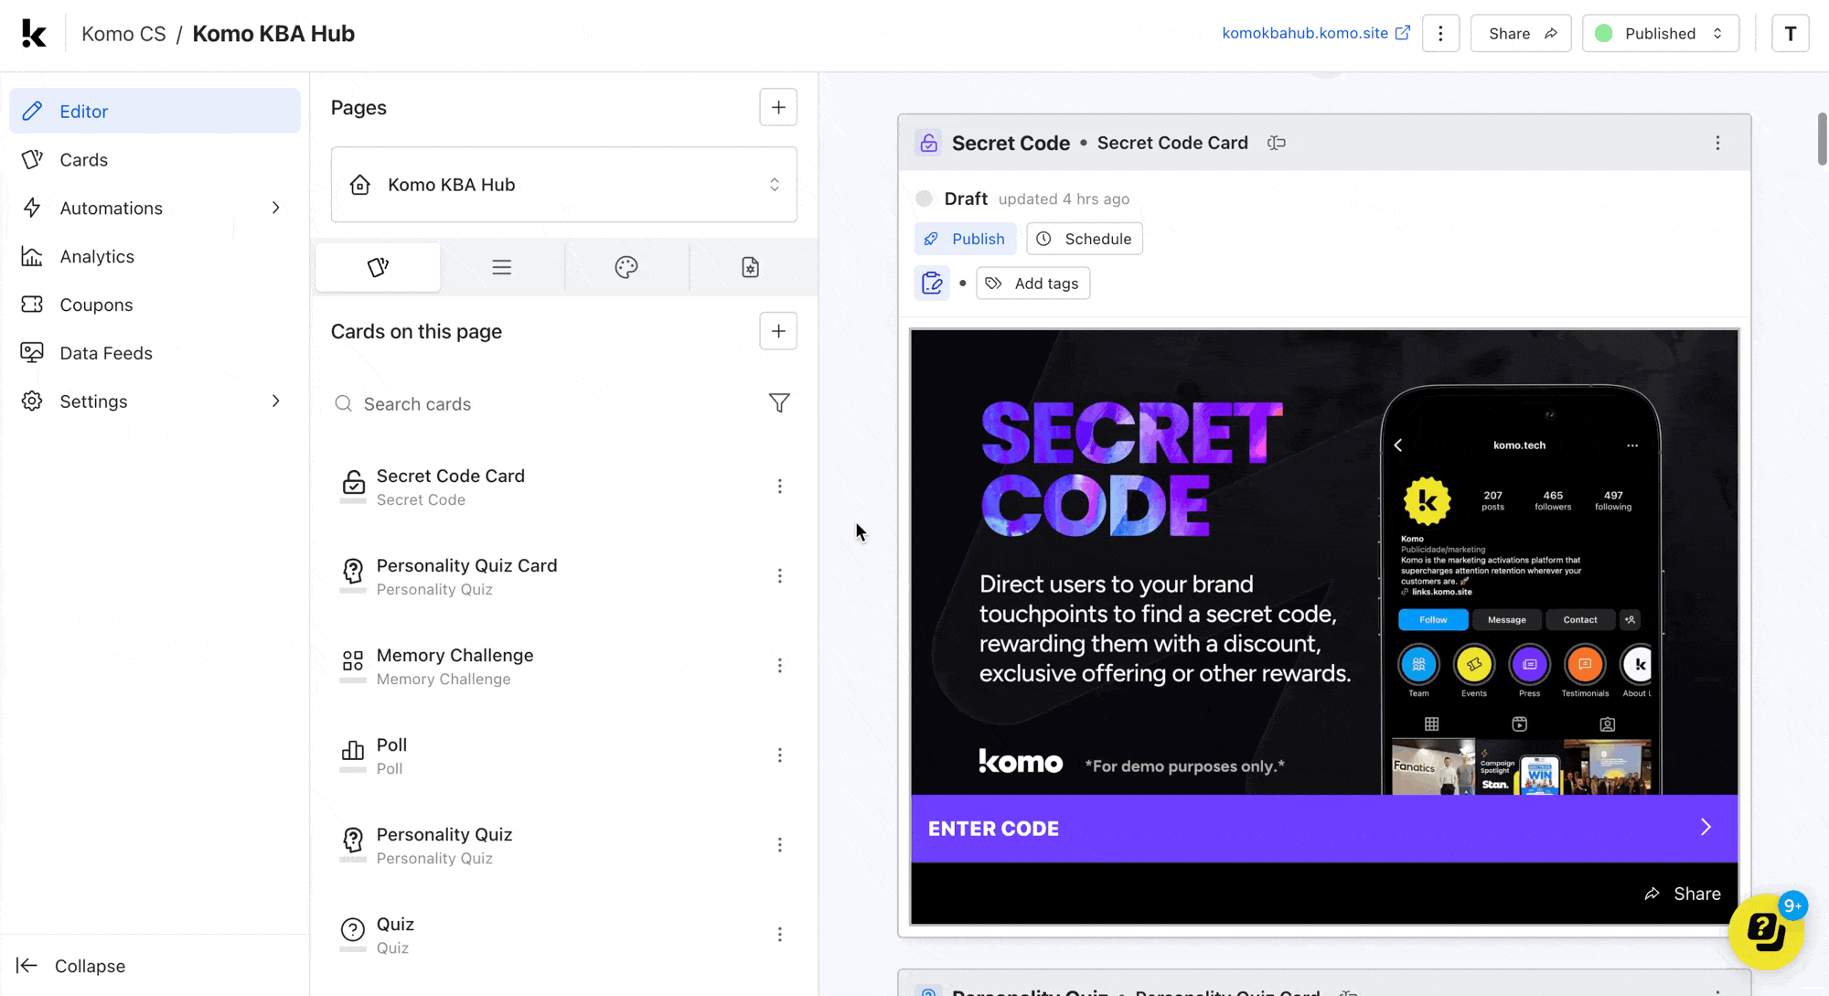Expand the Automations sidebar submenu
Viewport: 1829px width, 996px height.
coord(275,209)
